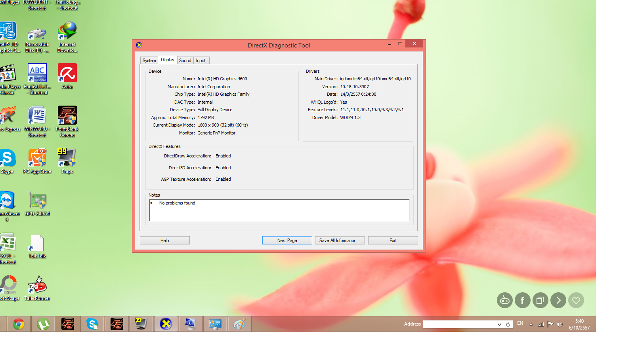Show hidden system tray icons

pos(531,324)
